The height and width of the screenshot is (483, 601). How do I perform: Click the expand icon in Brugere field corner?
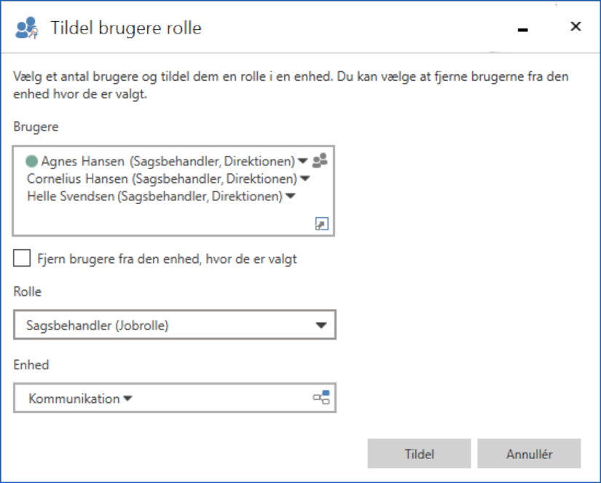click(321, 224)
